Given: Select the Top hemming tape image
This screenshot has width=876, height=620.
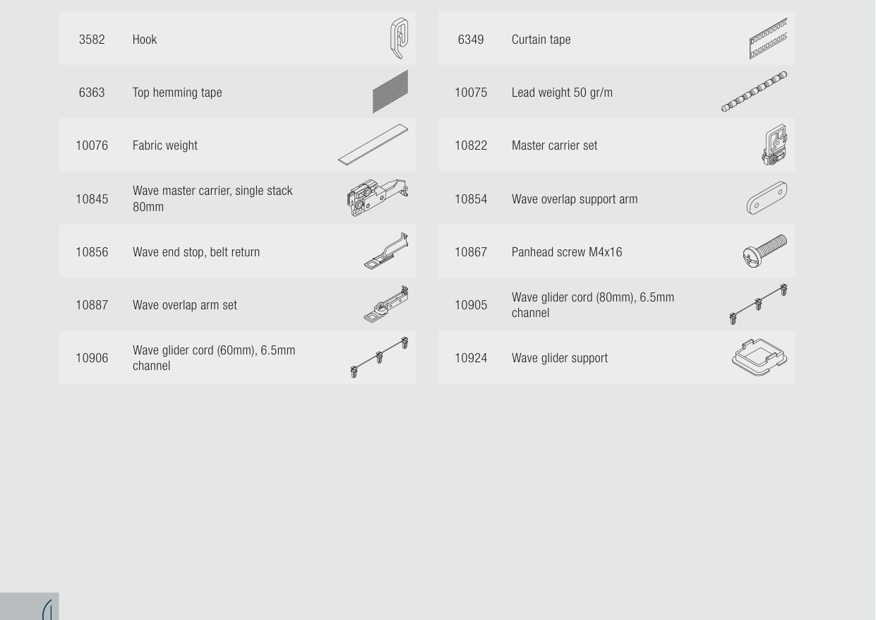Looking at the screenshot, I should (390, 92).
